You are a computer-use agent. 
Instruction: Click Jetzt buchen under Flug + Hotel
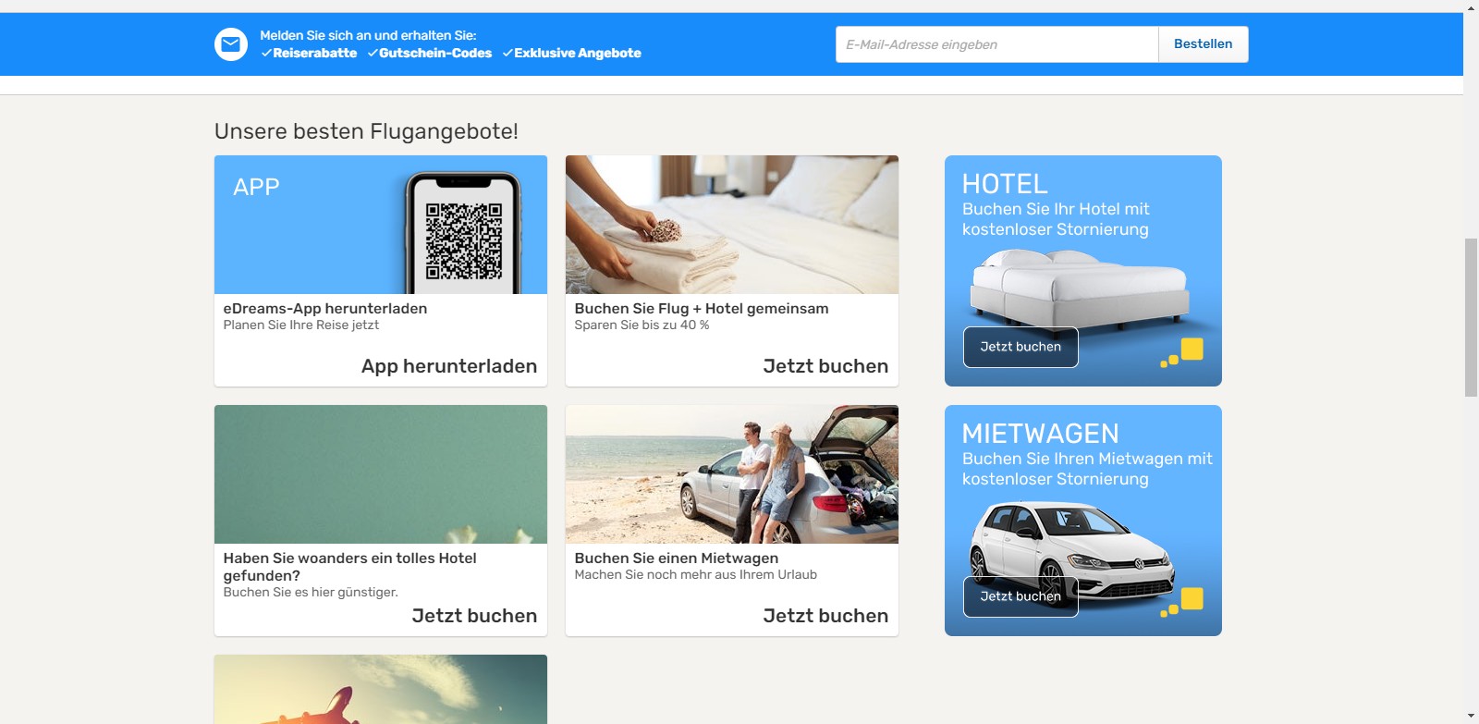(825, 366)
